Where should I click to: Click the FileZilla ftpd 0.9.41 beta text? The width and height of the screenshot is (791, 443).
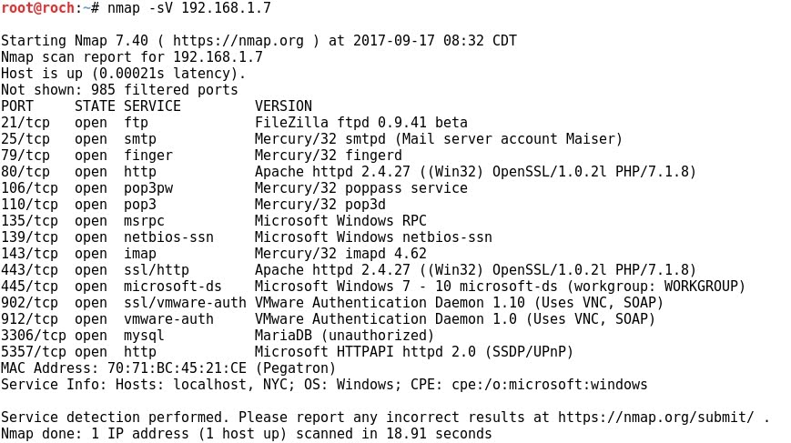pyautogui.click(x=360, y=123)
